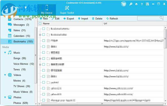167x106 pixels.
Task: Select Notes (31) in sidebar
Action: coord(17,30)
